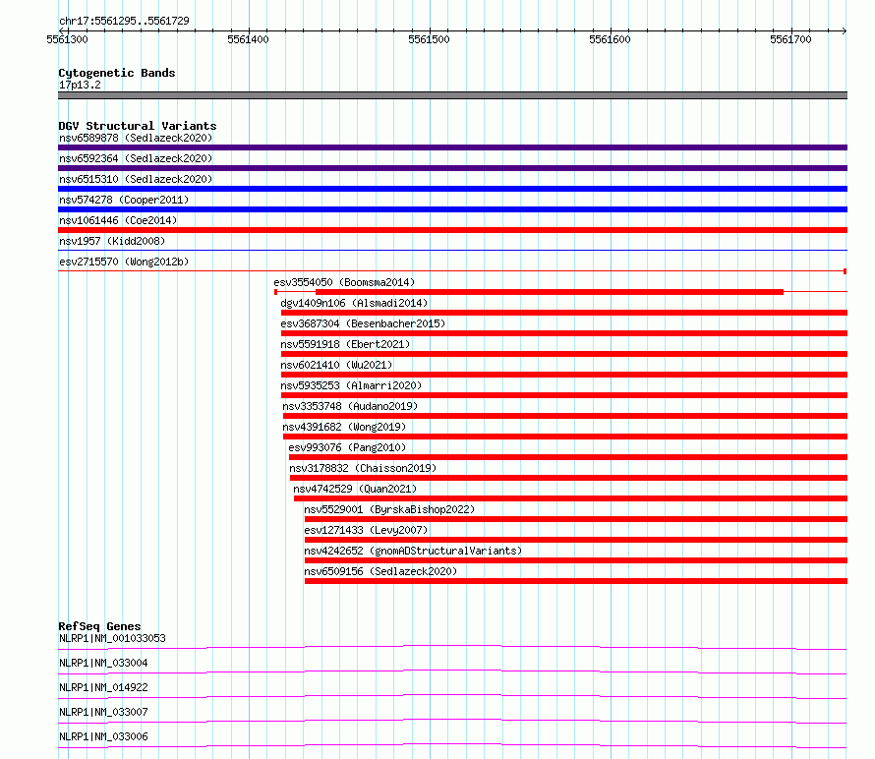This screenshot has height=759, width=875.
Task: Click the esv993076 (Pang2010) label
Action: point(347,447)
